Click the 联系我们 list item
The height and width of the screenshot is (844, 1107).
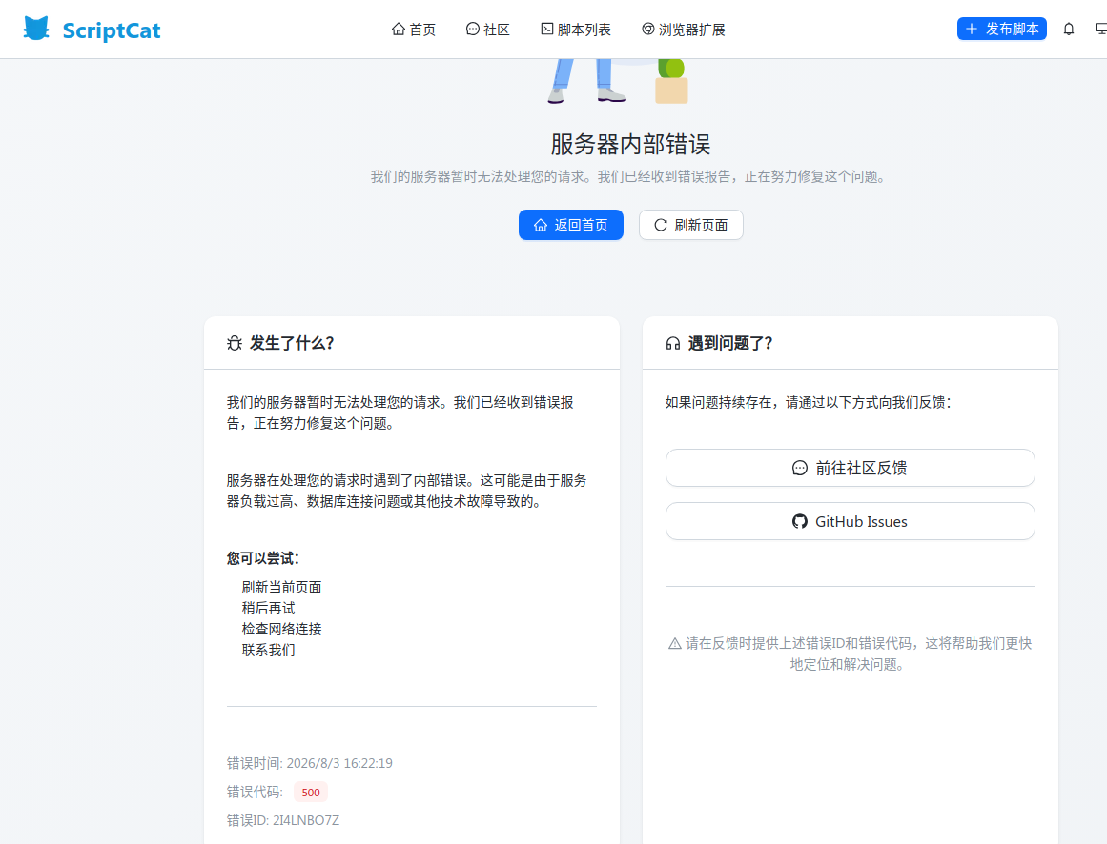(x=268, y=650)
